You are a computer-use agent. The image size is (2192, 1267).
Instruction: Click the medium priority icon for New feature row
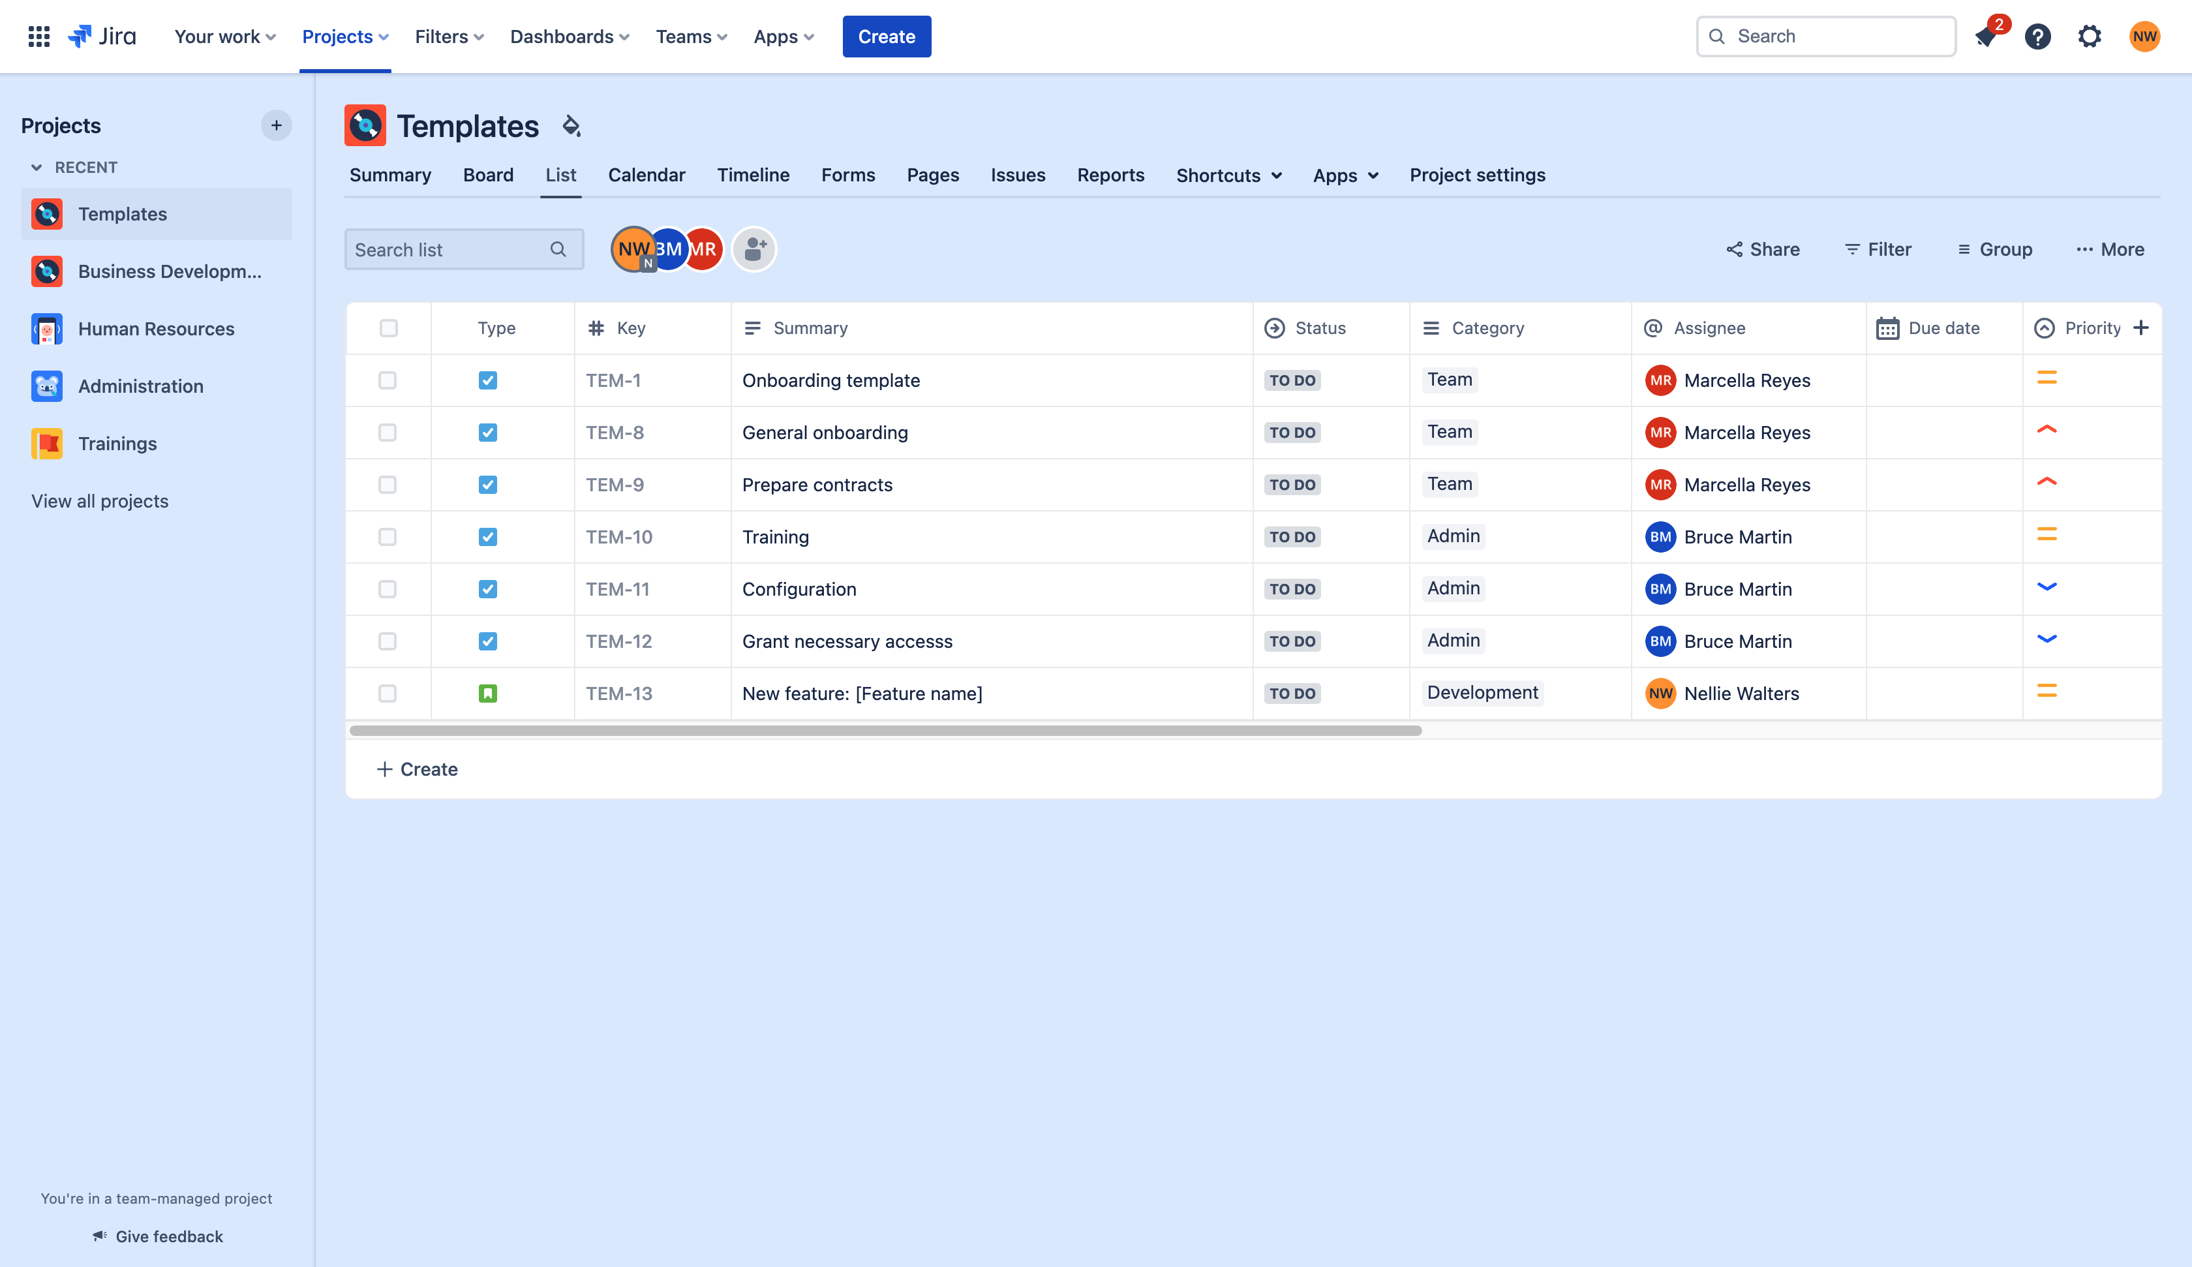(2047, 691)
